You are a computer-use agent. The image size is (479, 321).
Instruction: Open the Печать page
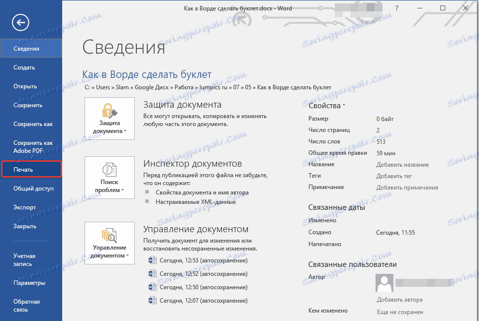tap(31, 170)
